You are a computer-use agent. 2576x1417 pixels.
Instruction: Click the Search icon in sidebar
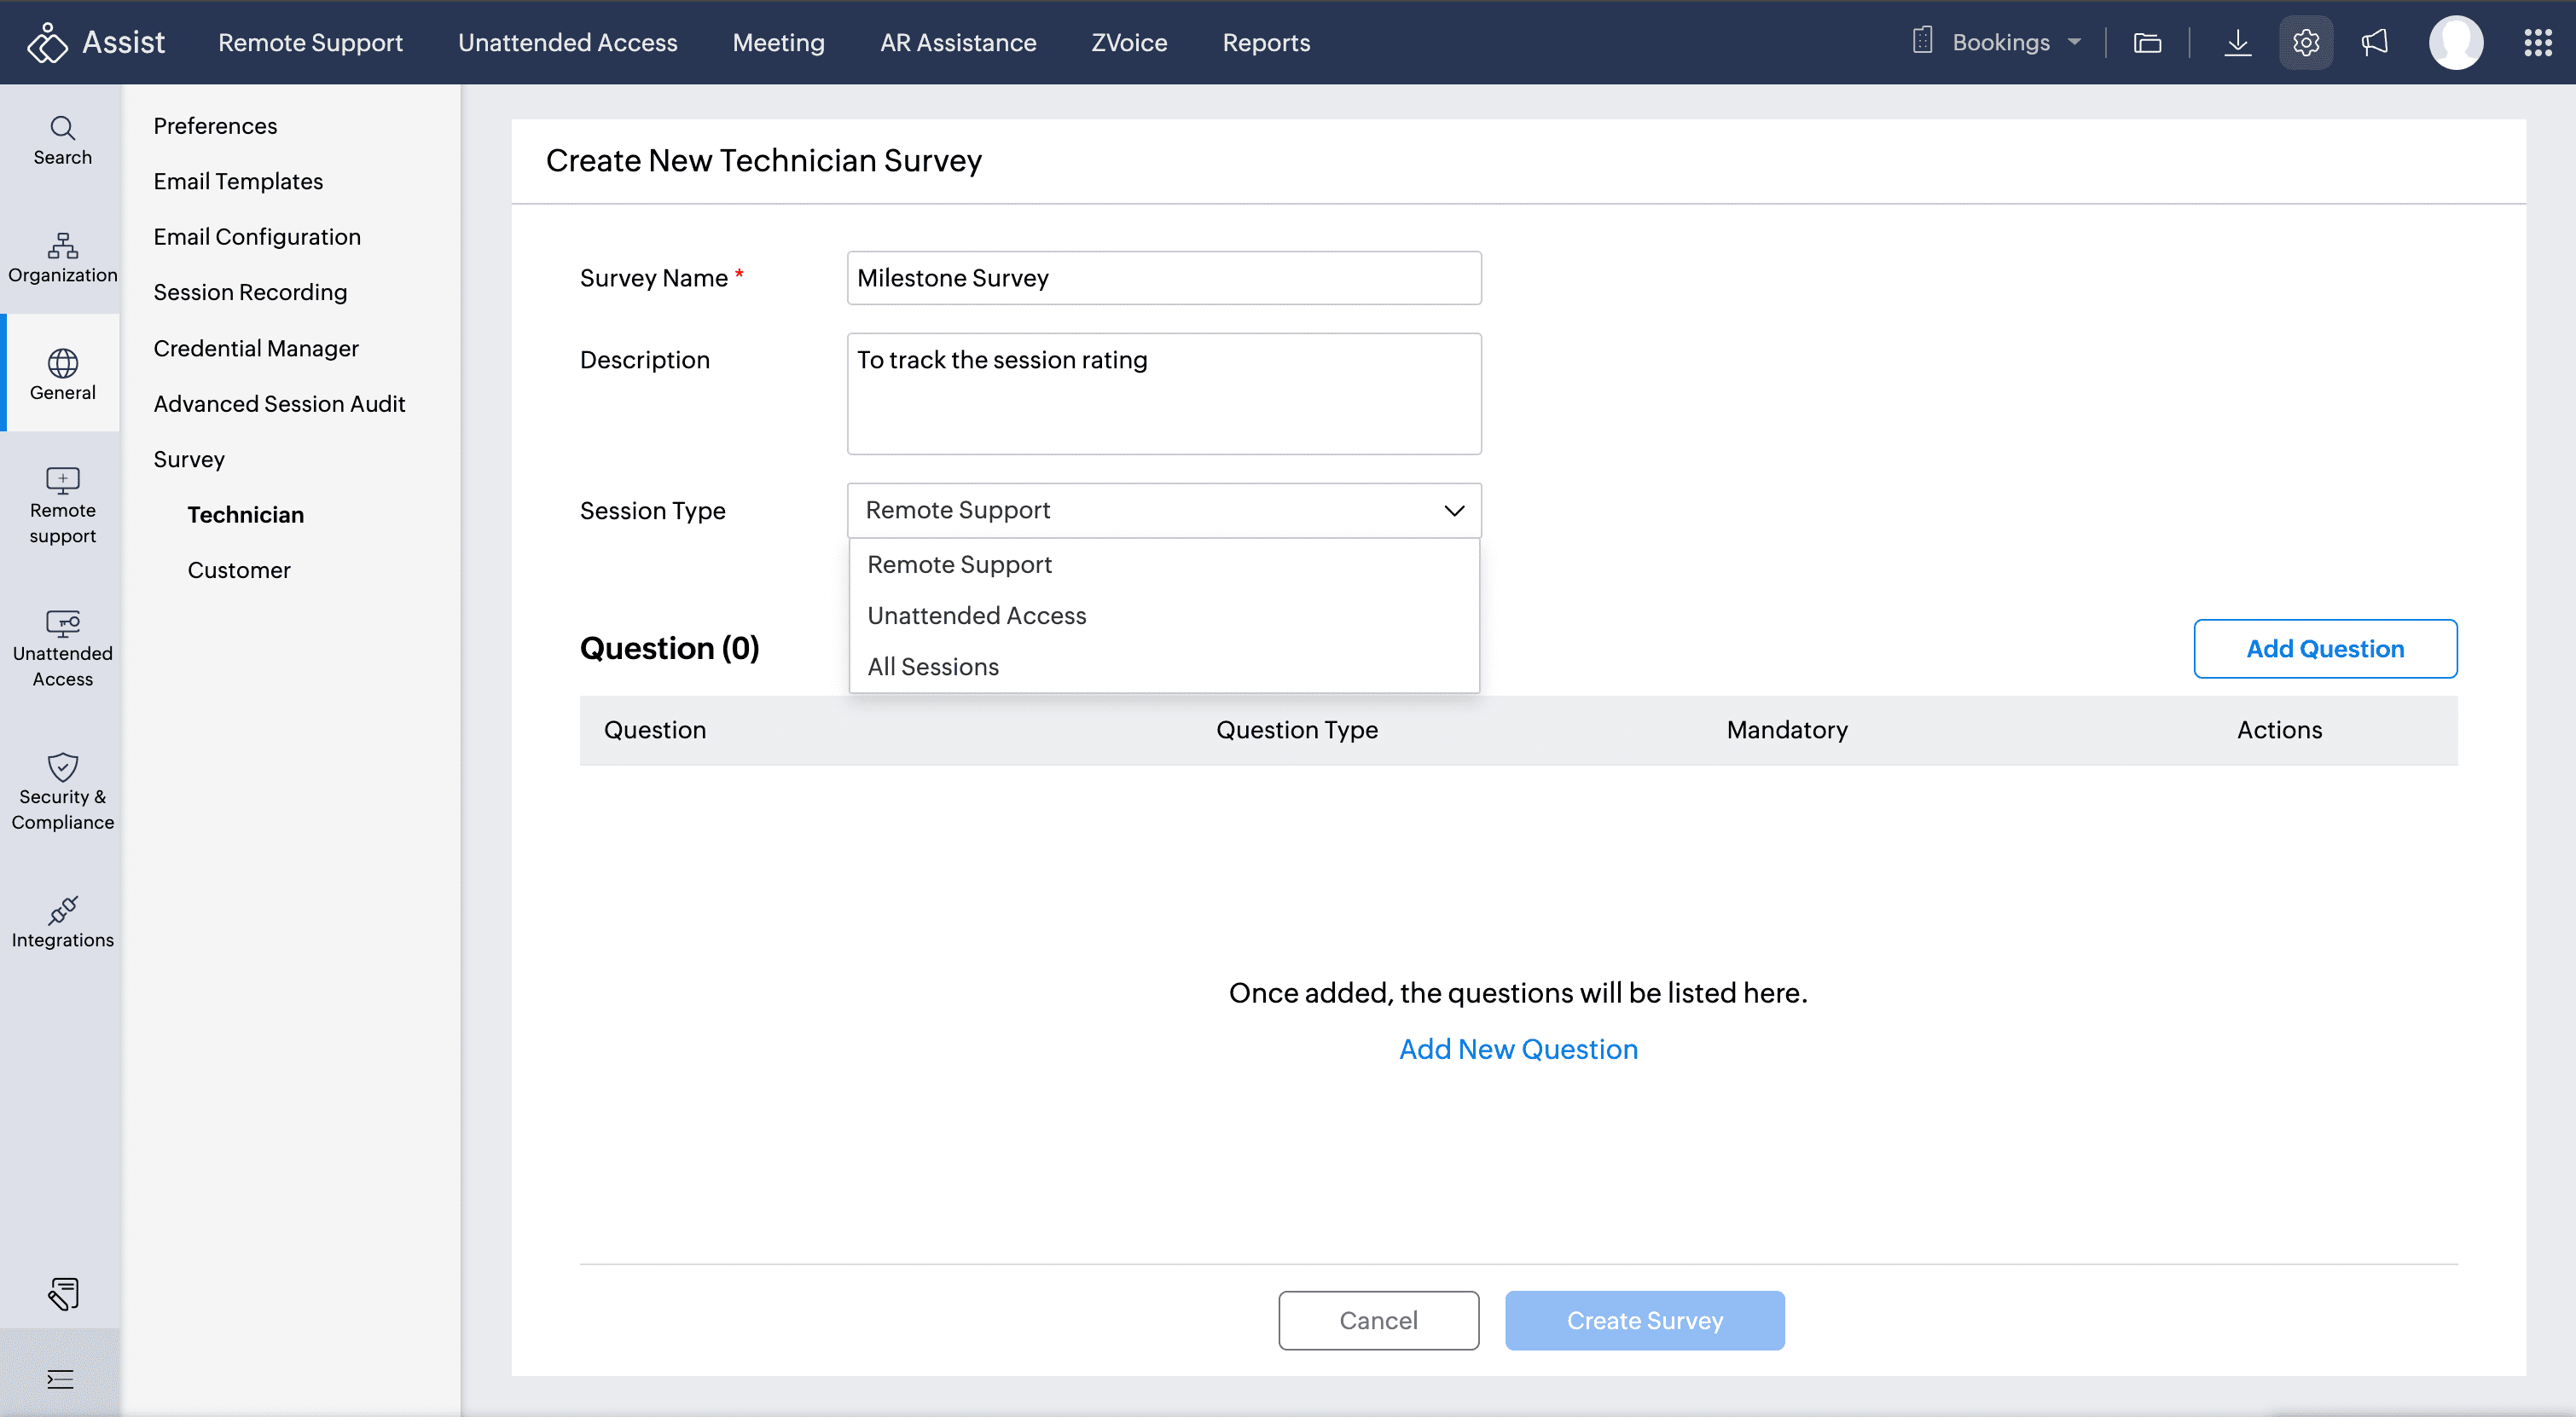(x=62, y=139)
